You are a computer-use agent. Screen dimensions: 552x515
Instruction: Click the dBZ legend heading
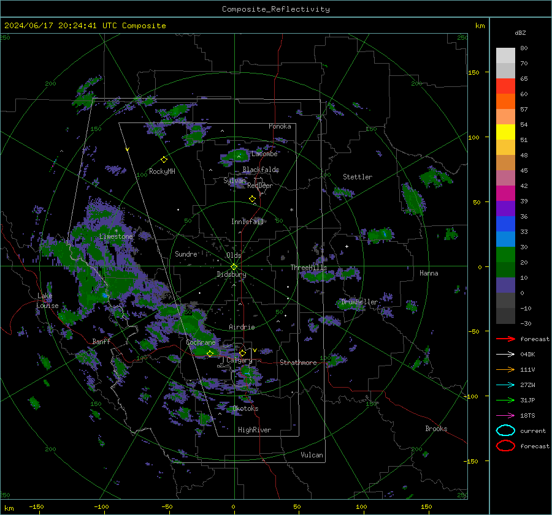coord(520,32)
